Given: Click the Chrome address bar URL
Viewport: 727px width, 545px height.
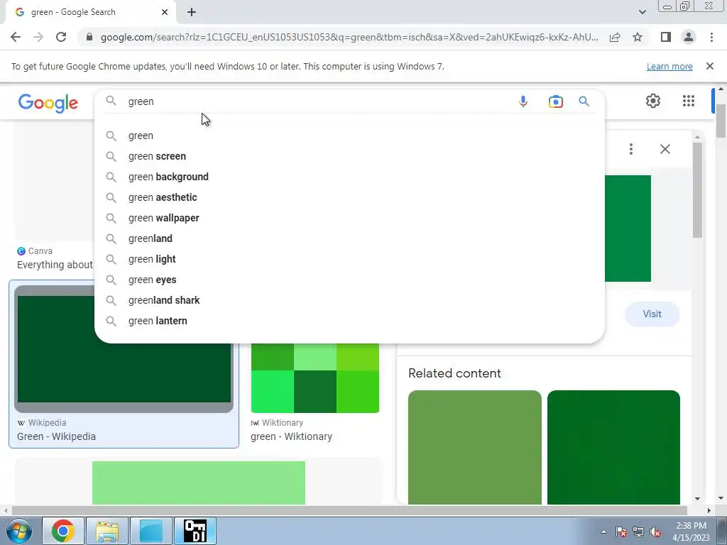Looking at the screenshot, I should click(x=349, y=37).
